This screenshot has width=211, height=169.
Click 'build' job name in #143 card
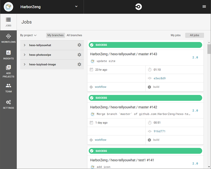156,87
